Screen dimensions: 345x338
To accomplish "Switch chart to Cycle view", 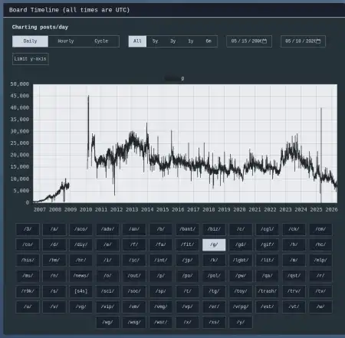I will click(x=101, y=41).
